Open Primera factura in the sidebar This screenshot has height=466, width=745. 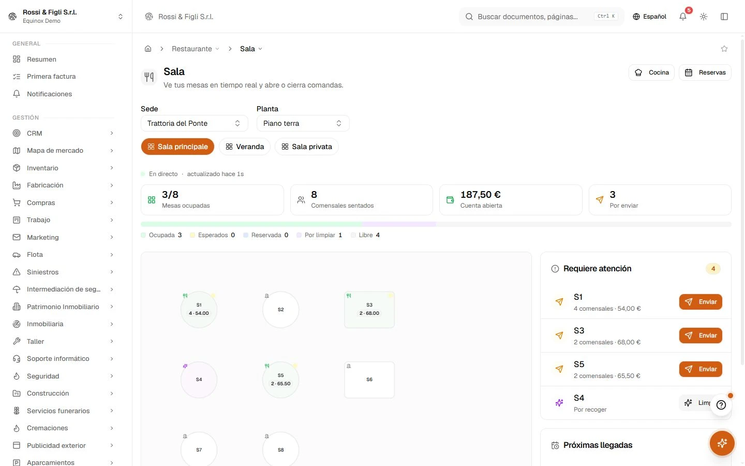tap(63, 76)
